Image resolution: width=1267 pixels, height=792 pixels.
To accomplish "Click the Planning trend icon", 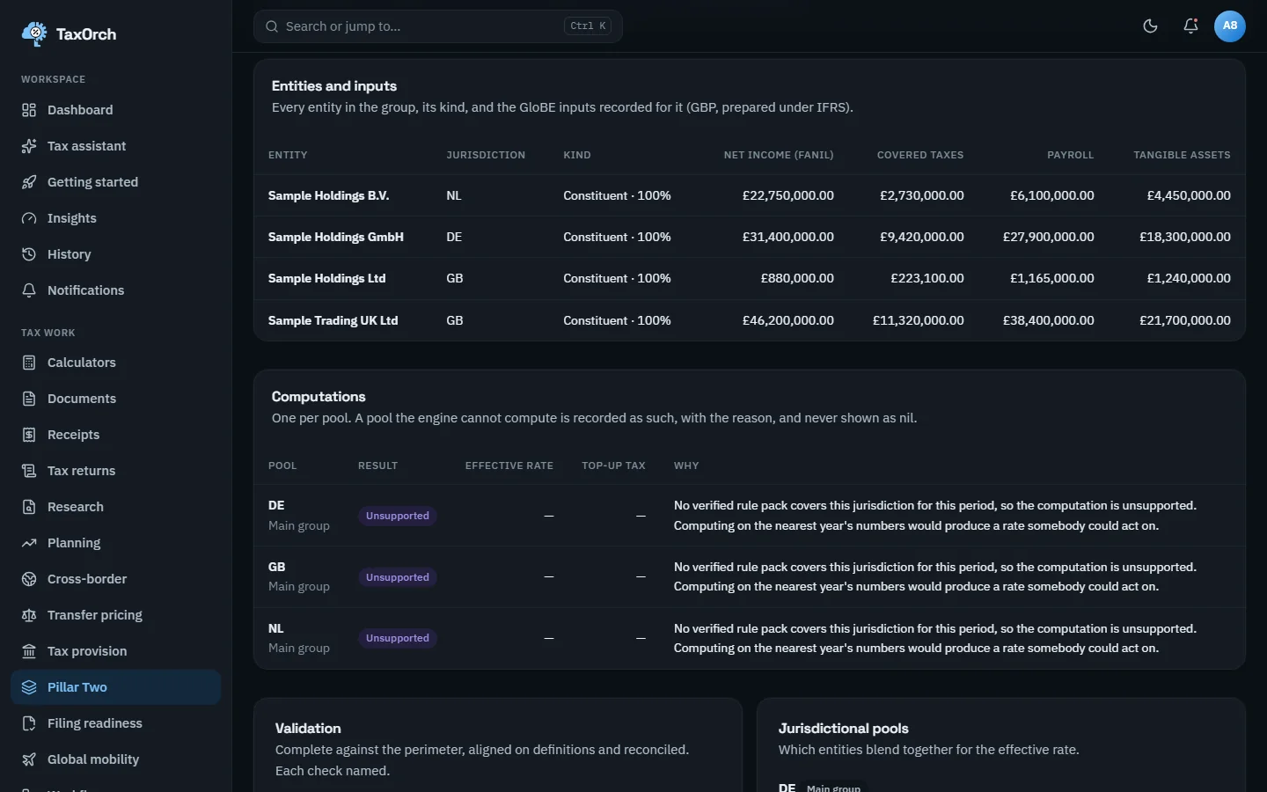I will tap(29, 543).
